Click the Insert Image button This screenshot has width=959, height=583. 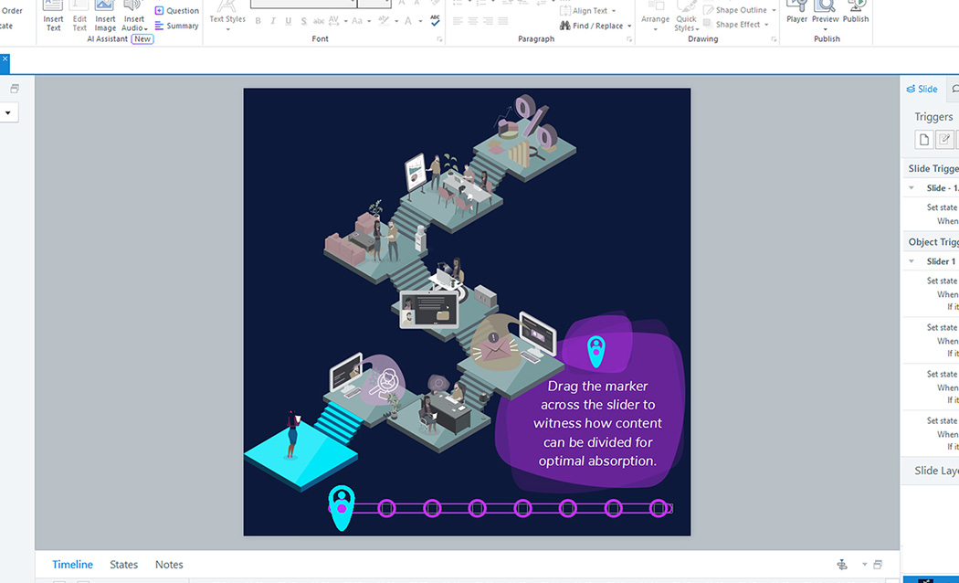105,16
